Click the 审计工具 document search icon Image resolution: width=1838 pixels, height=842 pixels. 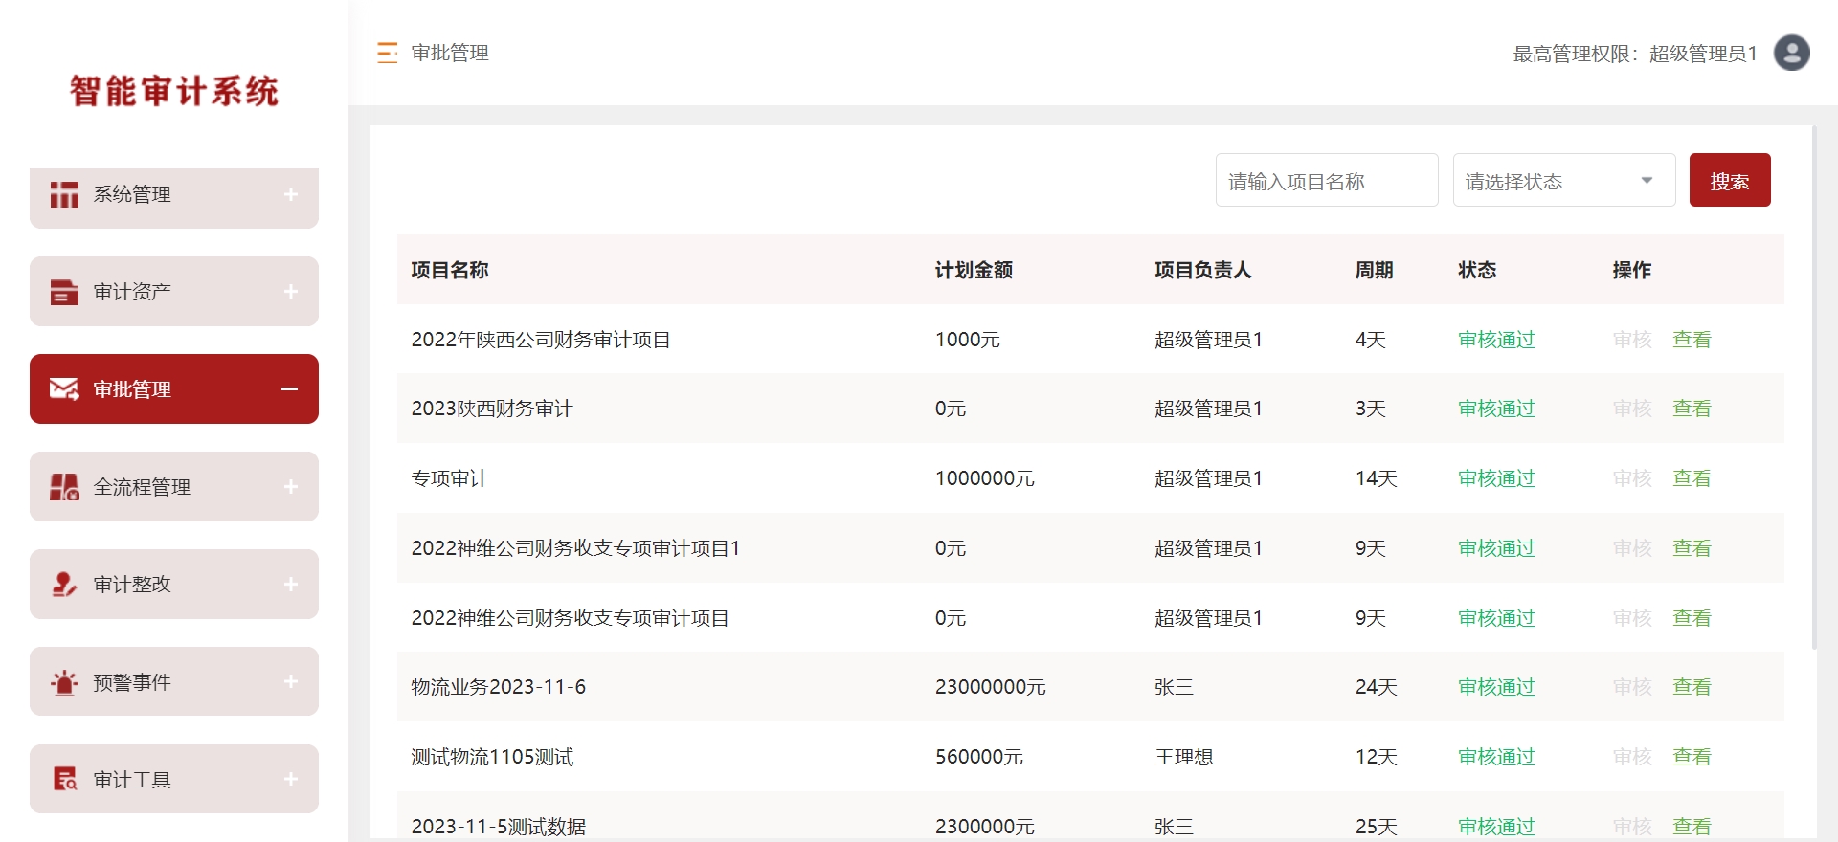64,780
